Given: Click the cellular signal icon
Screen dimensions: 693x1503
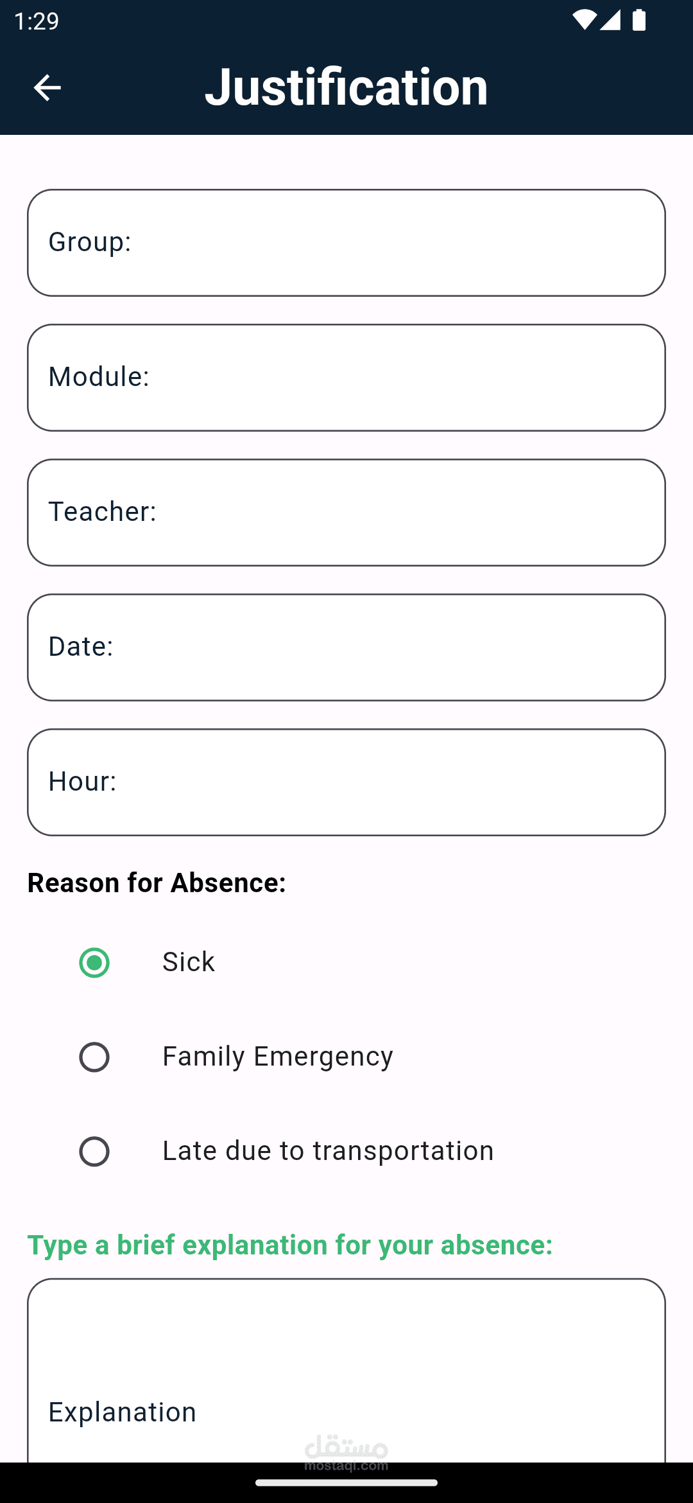Looking at the screenshot, I should click(610, 21).
